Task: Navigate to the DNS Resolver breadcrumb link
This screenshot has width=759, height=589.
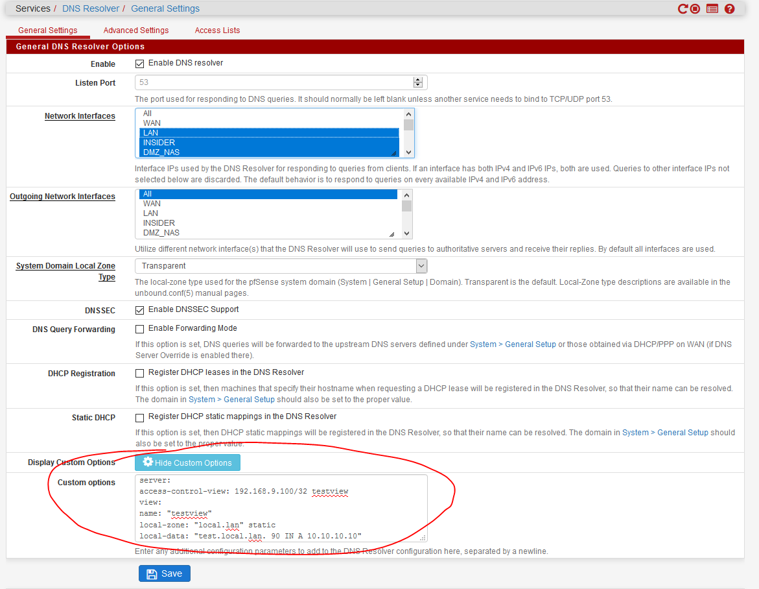Action: (x=91, y=8)
